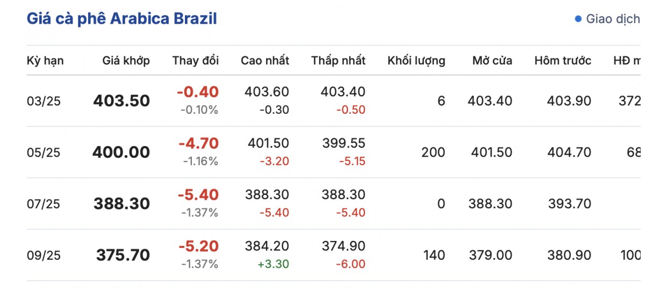Select the Thấp nhất column header
This screenshot has height=292, width=645.
coord(338,61)
